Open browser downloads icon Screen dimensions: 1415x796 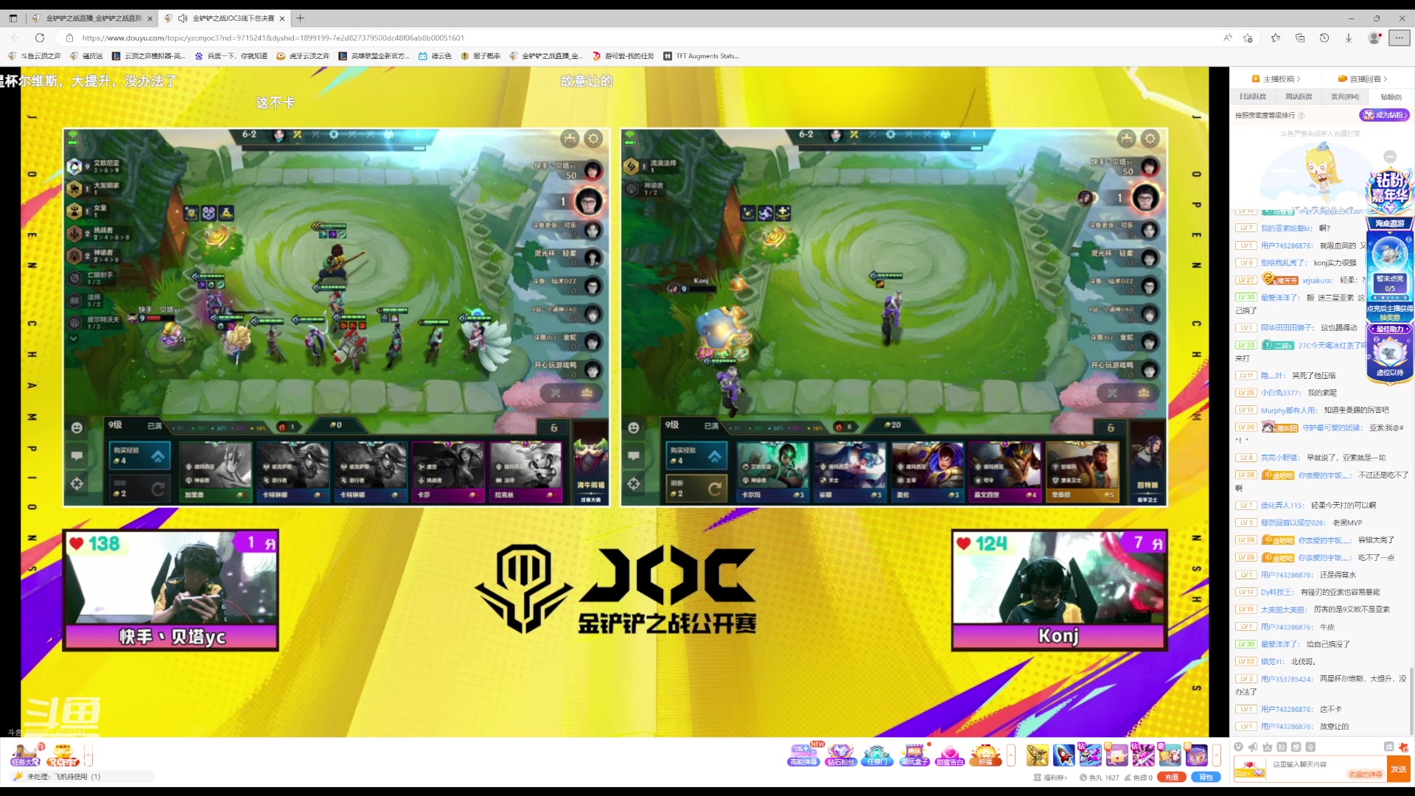click(1349, 38)
